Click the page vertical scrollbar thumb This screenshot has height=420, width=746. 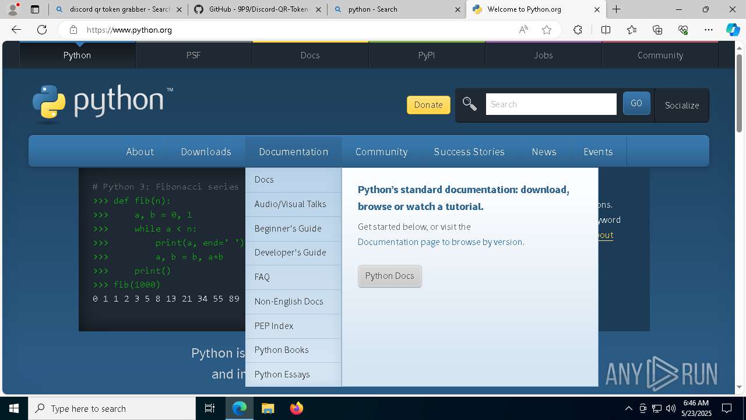[740, 92]
